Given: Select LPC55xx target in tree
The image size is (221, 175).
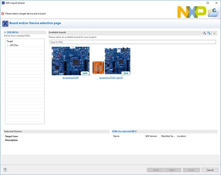Looking at the screenshot, I should pyautogui.click(x=14, y=45).
